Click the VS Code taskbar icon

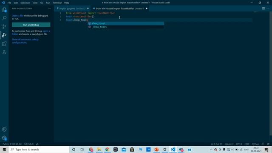(x=173, y=149)
